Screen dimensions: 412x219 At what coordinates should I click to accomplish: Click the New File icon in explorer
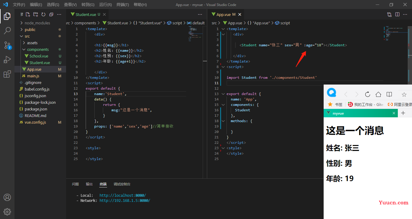point(28,14)
